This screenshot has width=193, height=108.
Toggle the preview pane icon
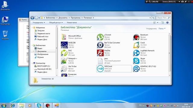[162, 22]
